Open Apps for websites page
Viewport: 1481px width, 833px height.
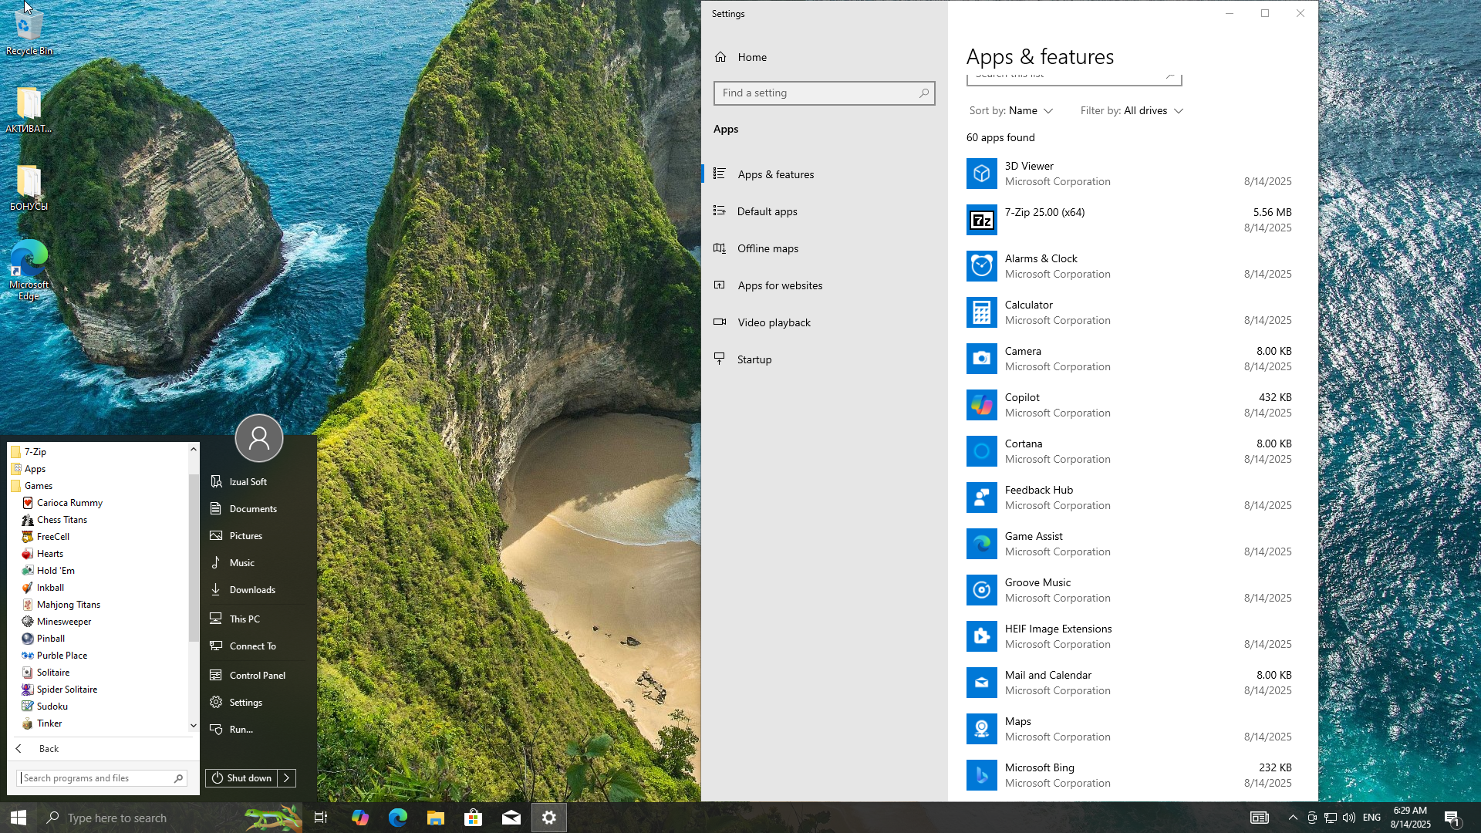[x=825, y=285]
